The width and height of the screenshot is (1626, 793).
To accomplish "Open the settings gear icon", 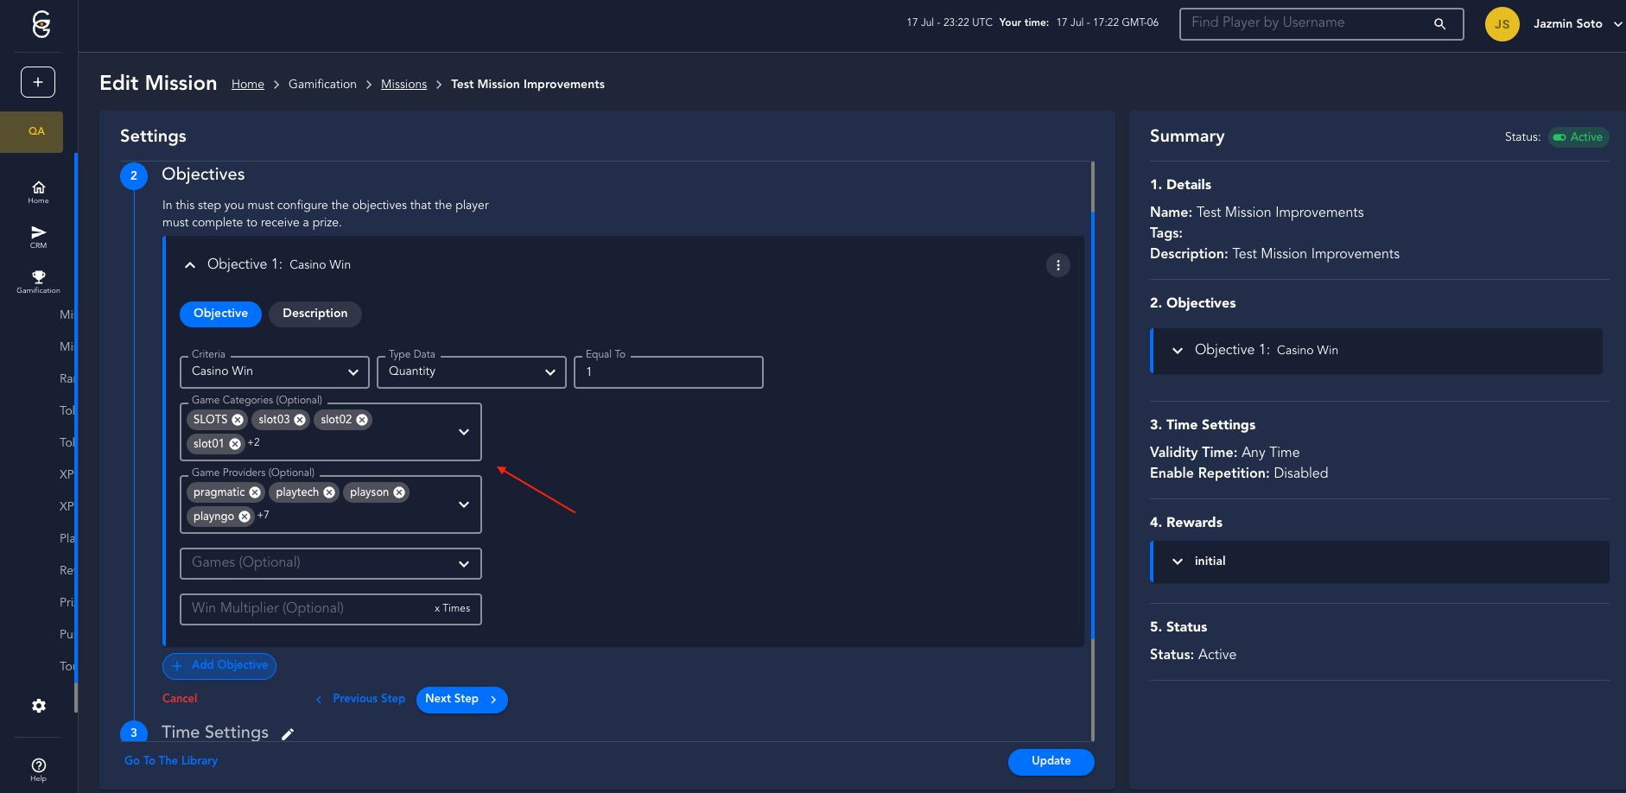I will point(38,706).
